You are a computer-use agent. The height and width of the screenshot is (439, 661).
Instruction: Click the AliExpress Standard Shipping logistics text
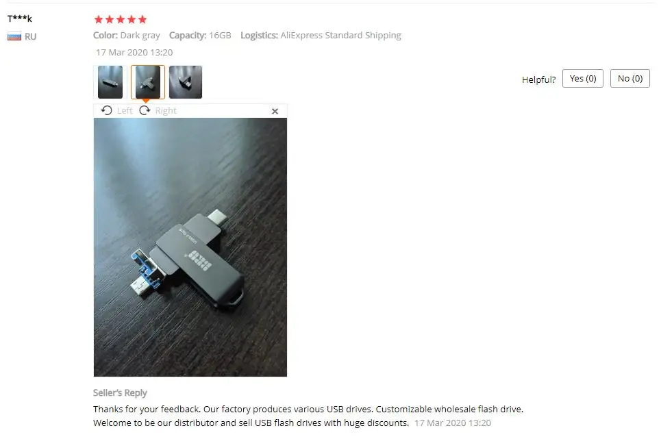point(340,36)
